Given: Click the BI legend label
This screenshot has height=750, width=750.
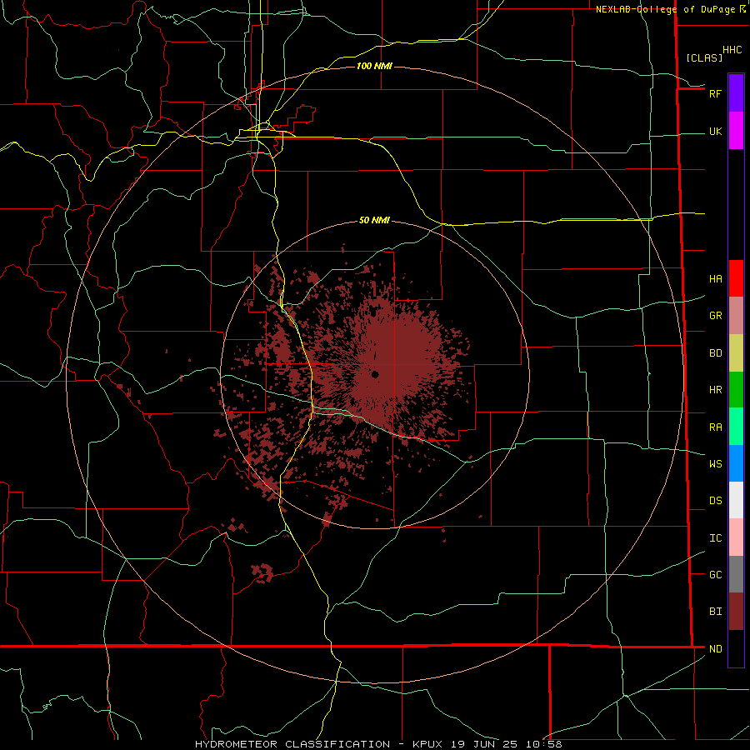Looking at the screenshot, I should pos(715,612).
